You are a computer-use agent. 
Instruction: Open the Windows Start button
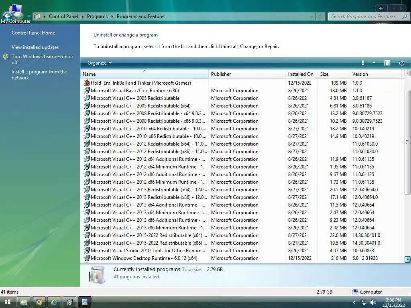pos(8,302)
